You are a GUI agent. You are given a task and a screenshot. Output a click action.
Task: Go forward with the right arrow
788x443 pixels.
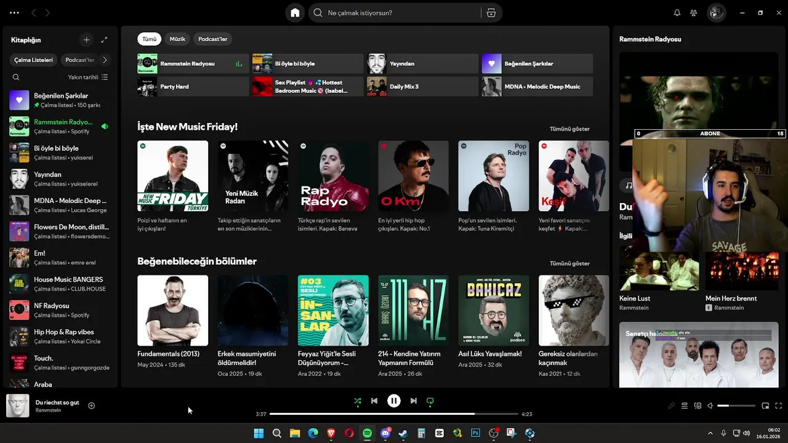click(x=48, y=12)
